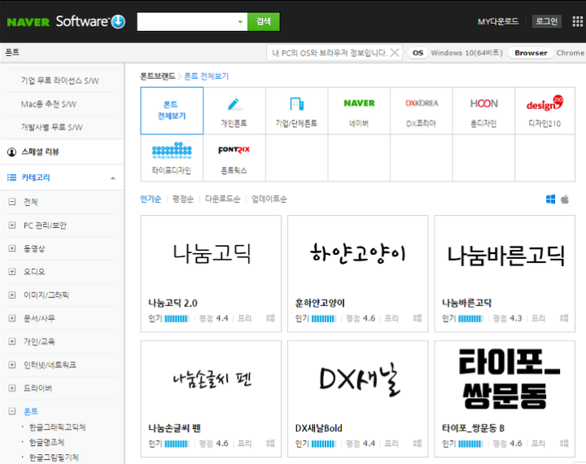Filter by Apple Mac platform icon

pos(565,199)
